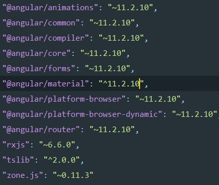Click the "tslib" key text
The image size is (219, 185).
coord(18,160)
